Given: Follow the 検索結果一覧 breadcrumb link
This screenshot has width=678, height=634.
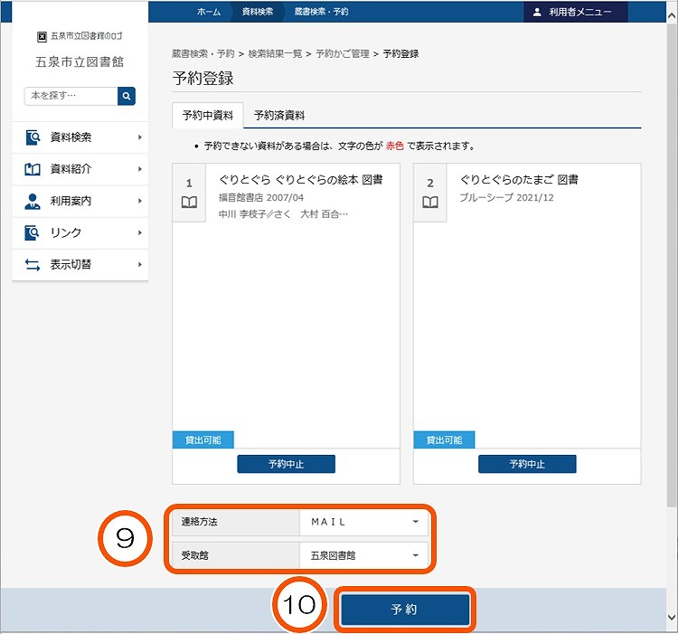Looking at the screenshot, I should coord(275,54).
